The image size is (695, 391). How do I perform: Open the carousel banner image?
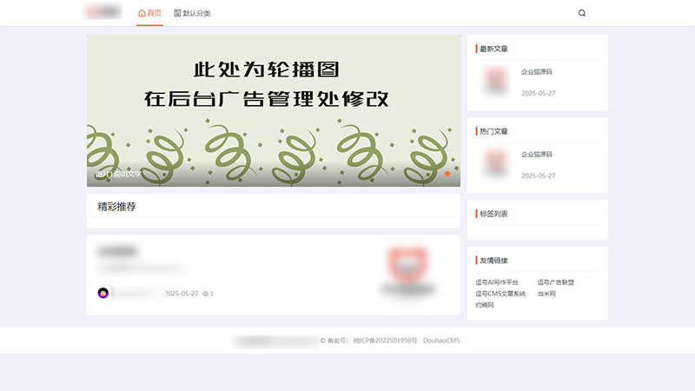[274, 111]
